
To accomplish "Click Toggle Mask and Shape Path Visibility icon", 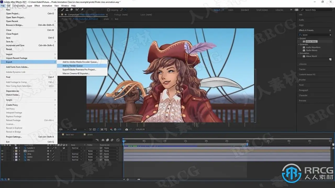I will coord(98,129).
